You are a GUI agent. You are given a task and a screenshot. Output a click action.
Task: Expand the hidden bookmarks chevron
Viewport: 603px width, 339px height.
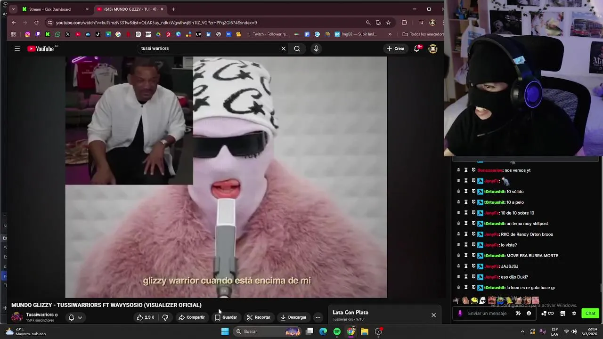tap(390, 34)
